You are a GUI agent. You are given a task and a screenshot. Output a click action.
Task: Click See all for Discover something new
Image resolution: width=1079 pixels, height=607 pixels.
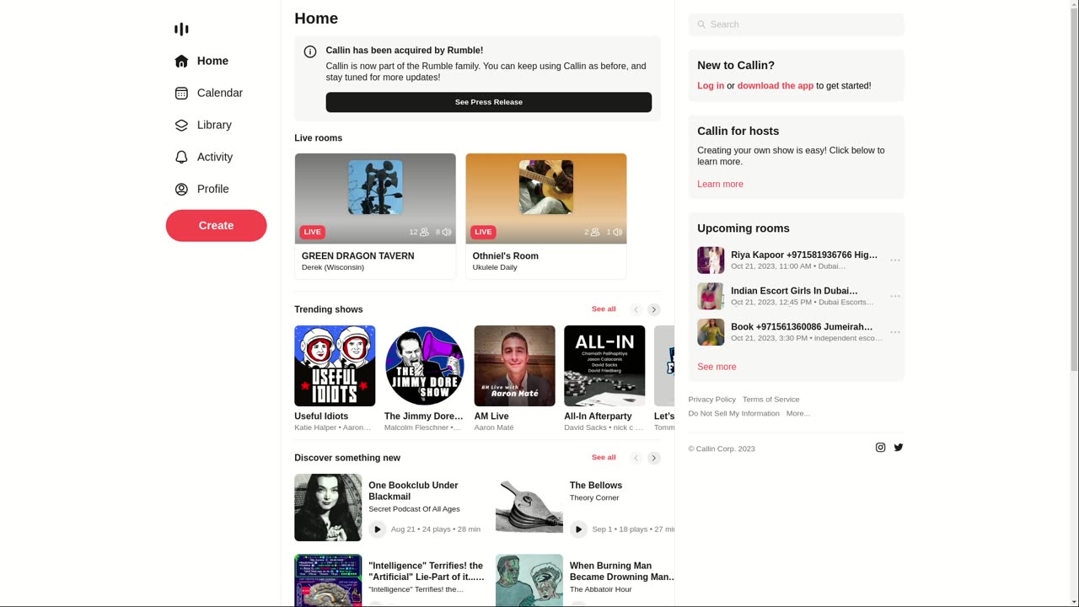pyautogui.click(x=604, y=458)
